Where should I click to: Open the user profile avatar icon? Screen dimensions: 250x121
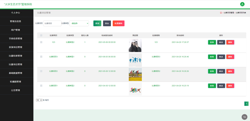(242, 4)
